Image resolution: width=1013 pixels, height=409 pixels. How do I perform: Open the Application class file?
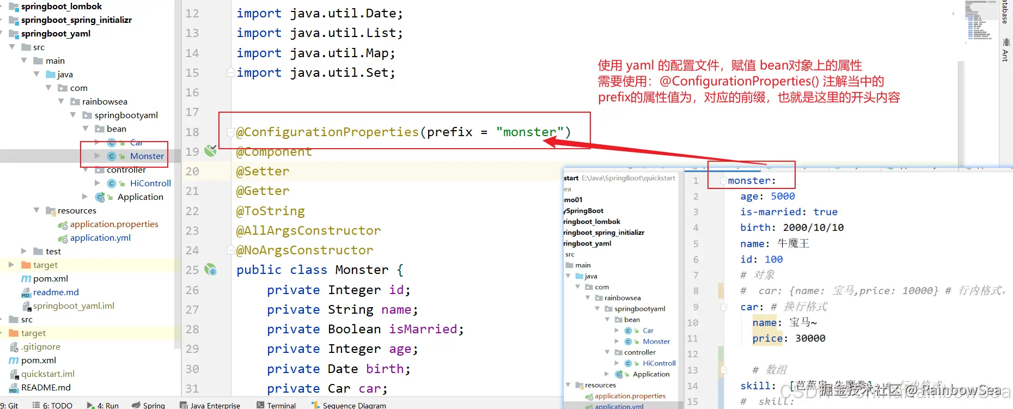point(140,197)
